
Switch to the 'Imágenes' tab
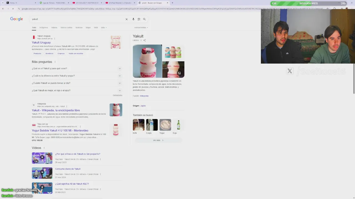44,28
